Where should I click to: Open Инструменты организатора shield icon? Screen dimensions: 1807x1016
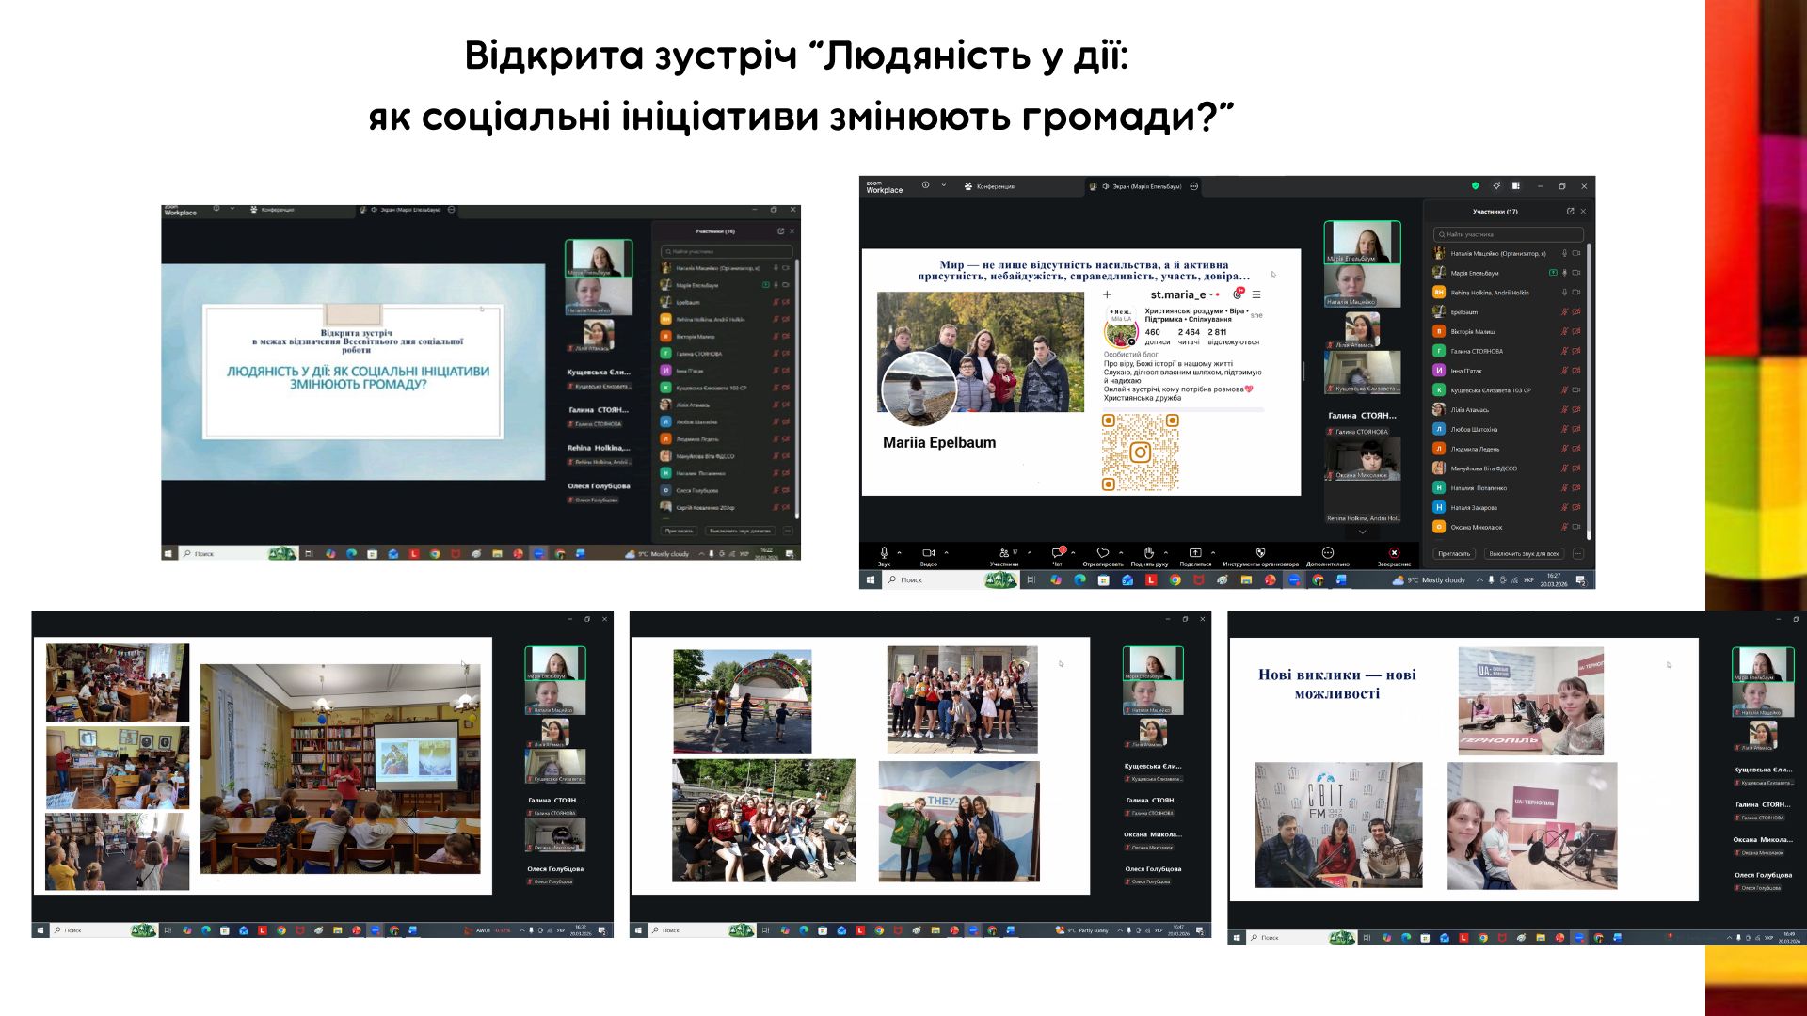1260,553
